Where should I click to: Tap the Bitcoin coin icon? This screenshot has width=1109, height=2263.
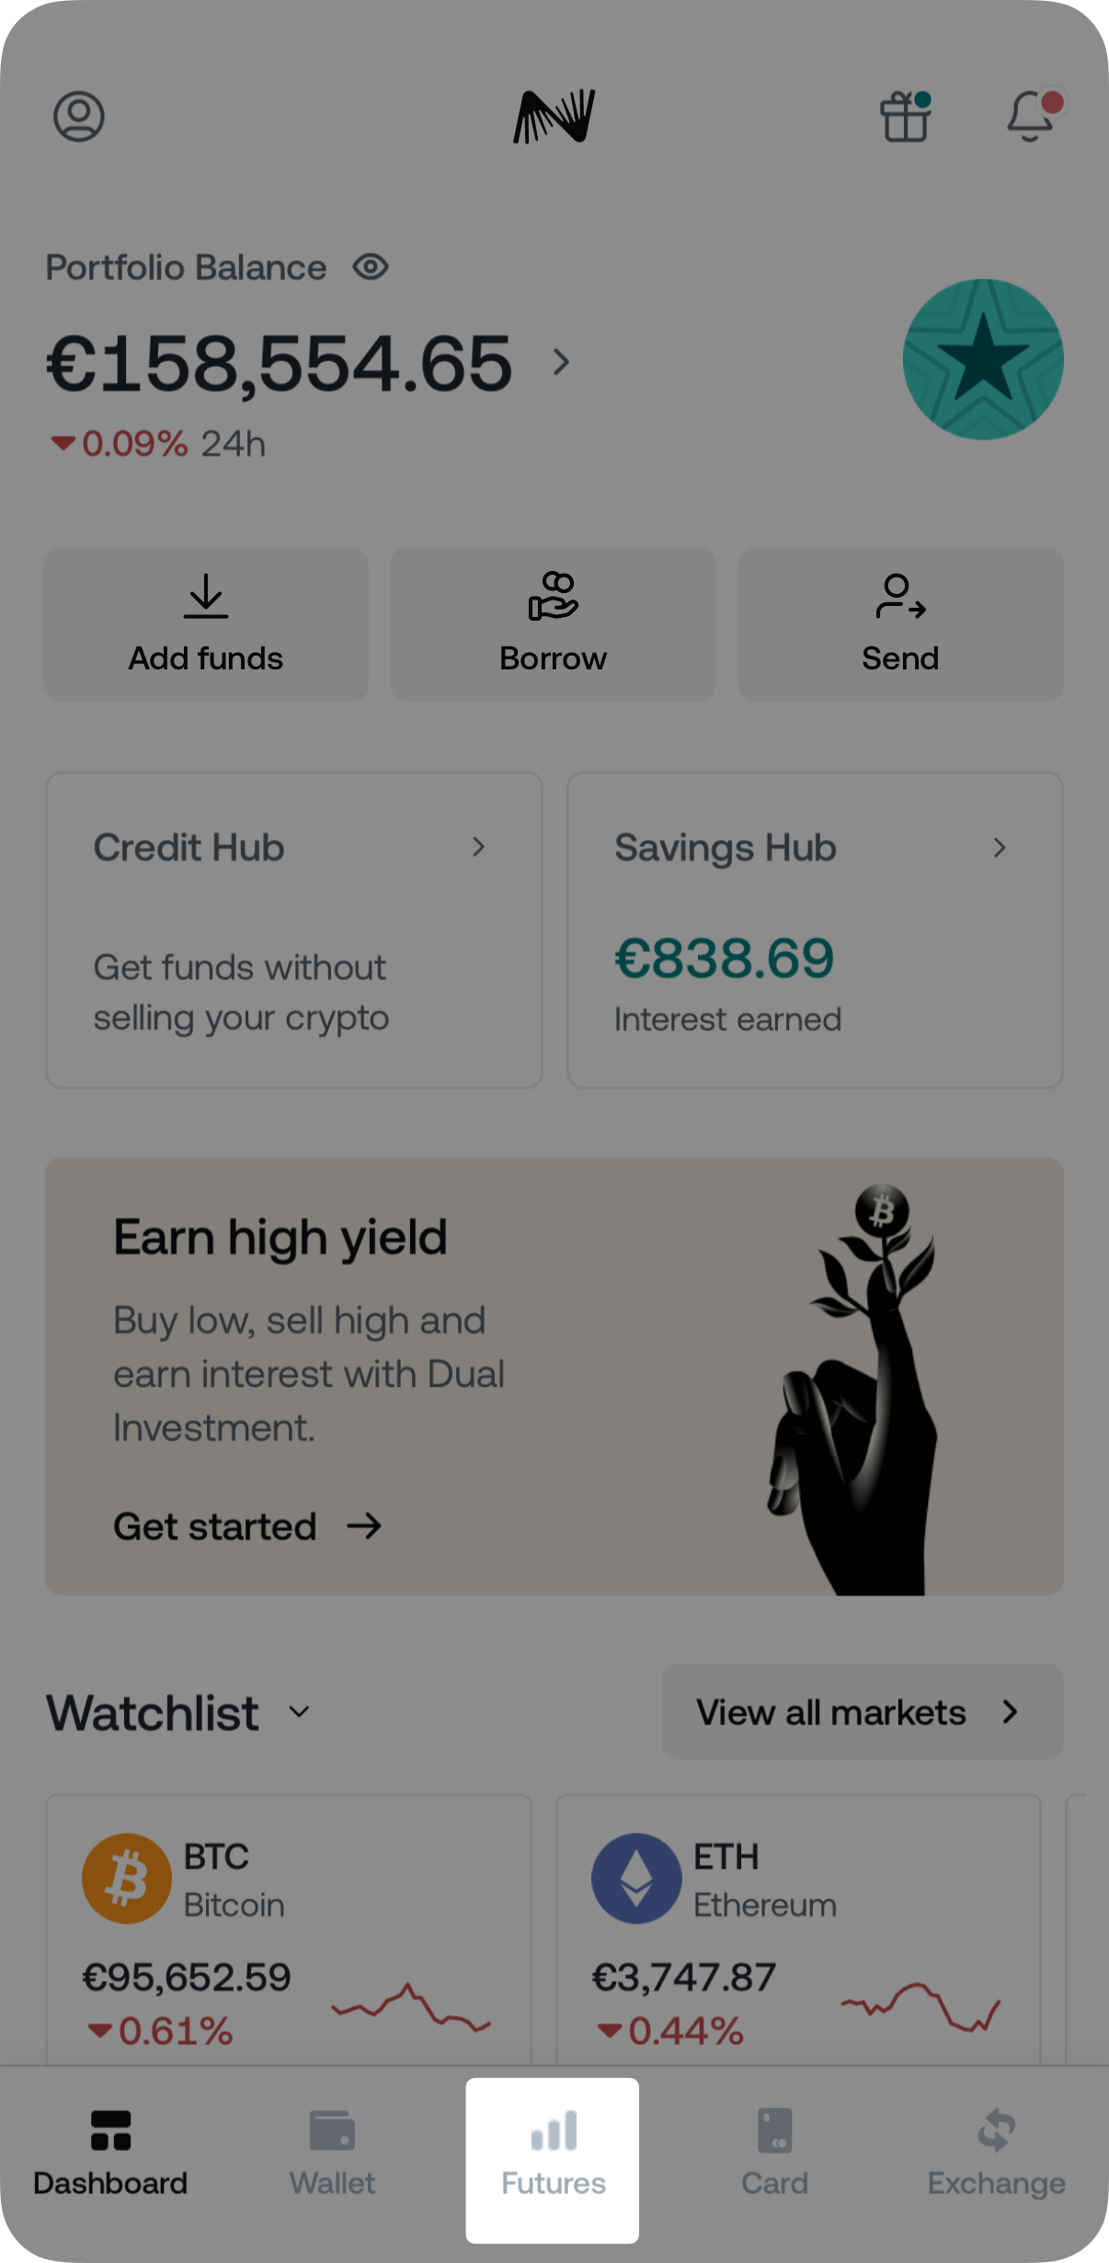[127, 1878]
